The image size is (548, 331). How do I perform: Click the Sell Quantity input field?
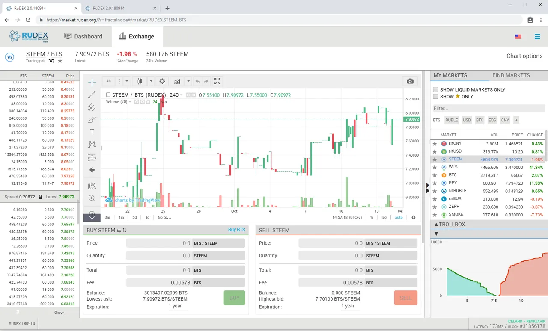[x=331, y=255]
